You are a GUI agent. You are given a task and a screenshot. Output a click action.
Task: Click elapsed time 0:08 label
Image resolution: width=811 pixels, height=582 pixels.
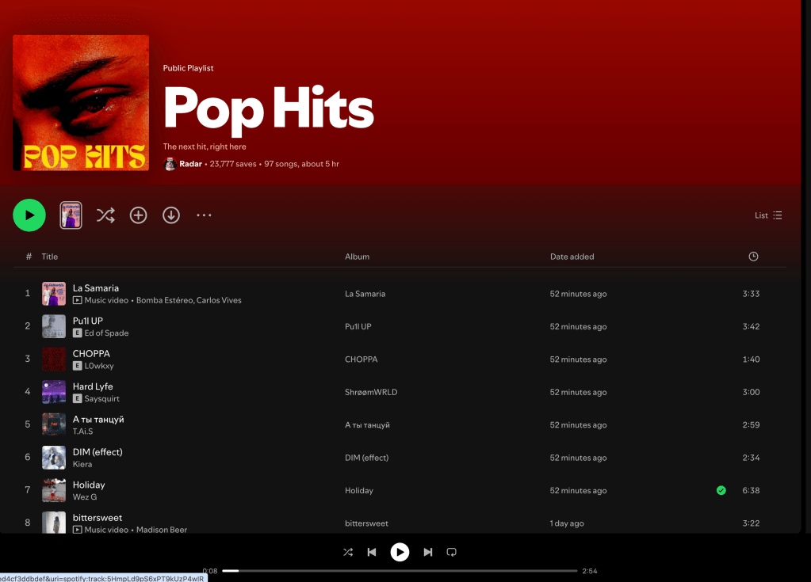[210, 571]
